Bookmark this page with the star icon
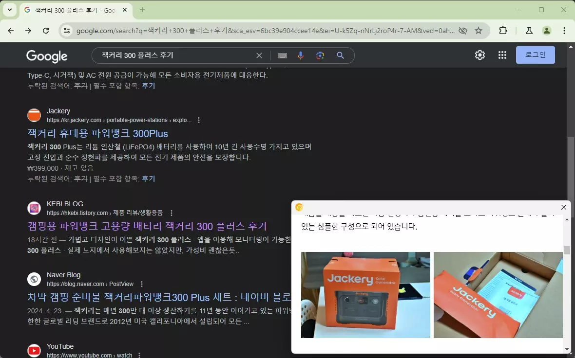 point(479,31)
